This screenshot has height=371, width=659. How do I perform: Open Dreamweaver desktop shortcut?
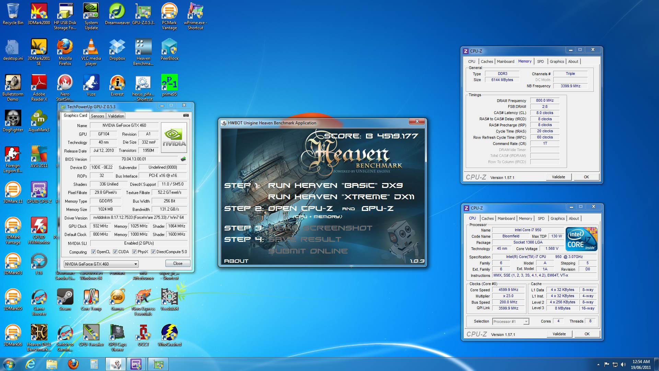tap(117, 14)
